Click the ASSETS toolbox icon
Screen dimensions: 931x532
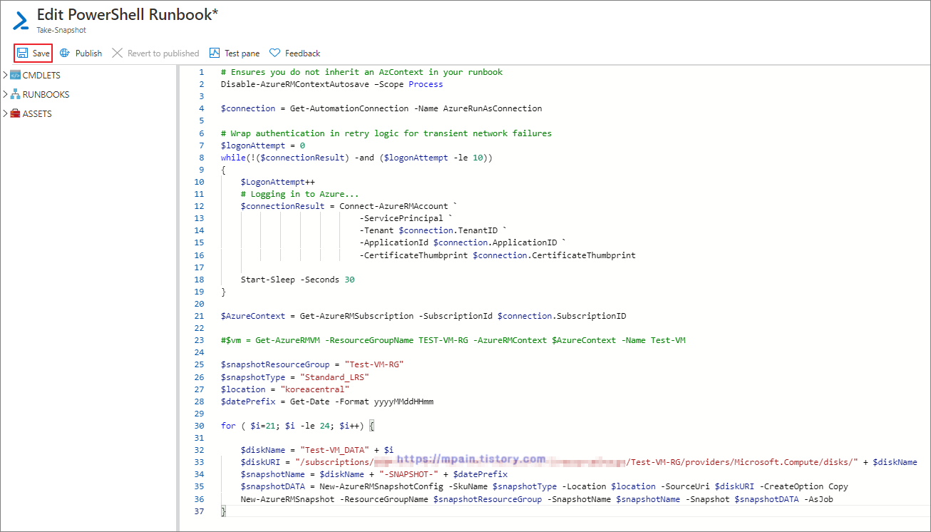click(x=16, y=113)
